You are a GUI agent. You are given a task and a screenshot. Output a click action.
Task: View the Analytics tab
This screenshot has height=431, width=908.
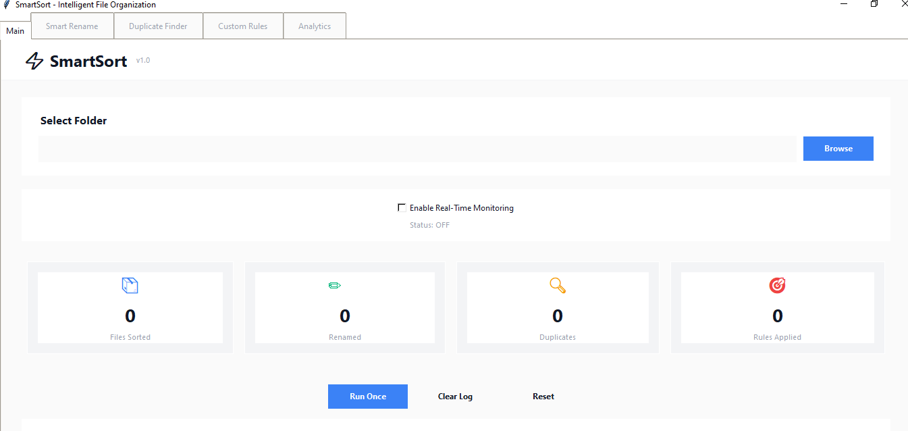point(315,26)
